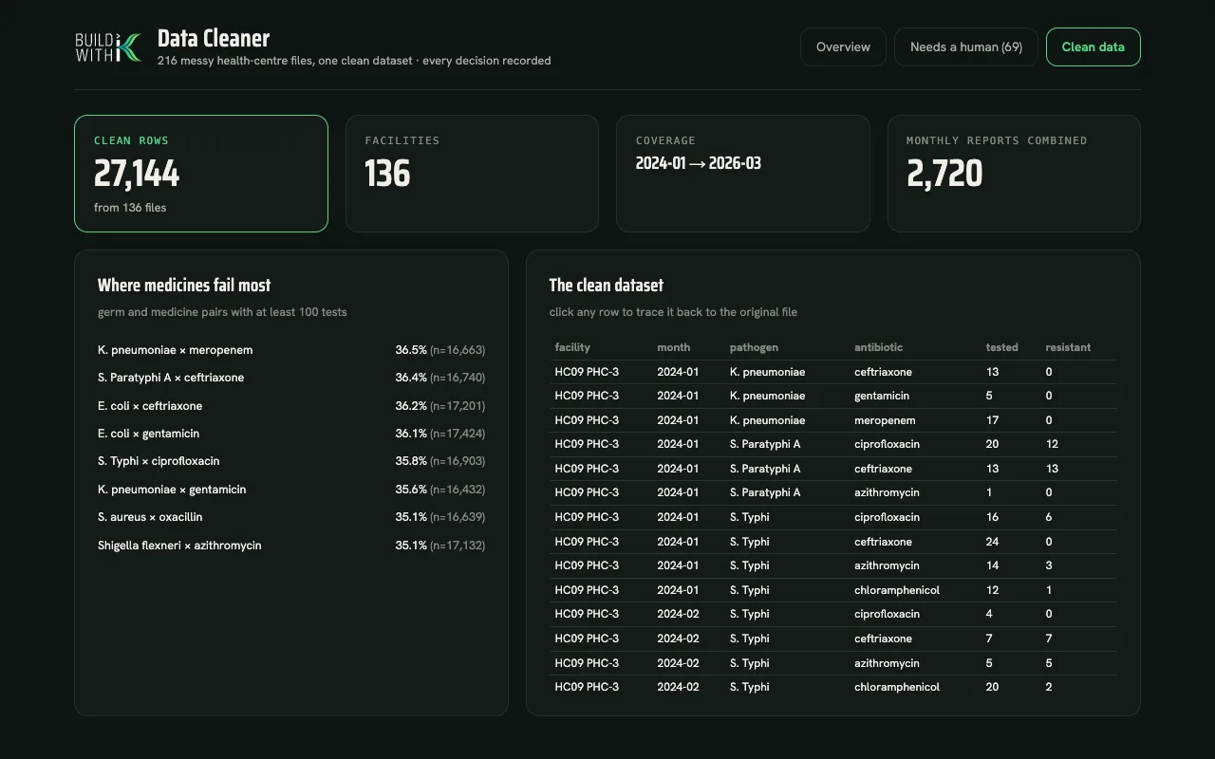
Task: Open dataset row K. pneumoniae ceftriaxone 13 tested
Action: tap(833, 372)
